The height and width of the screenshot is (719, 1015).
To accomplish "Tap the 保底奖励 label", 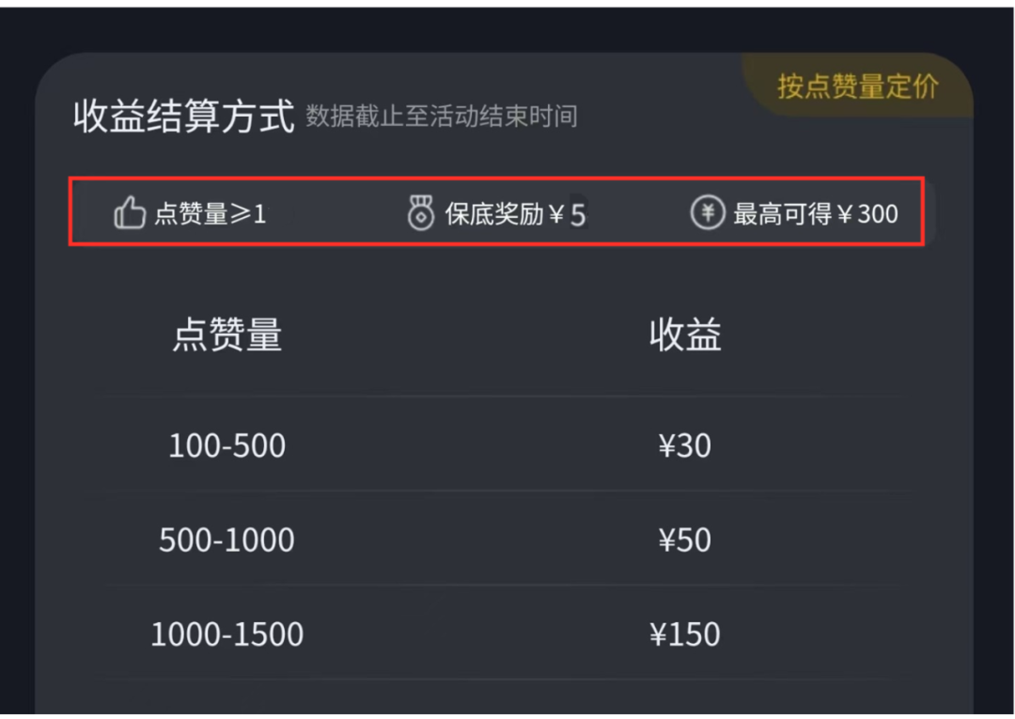I will 494,214.
